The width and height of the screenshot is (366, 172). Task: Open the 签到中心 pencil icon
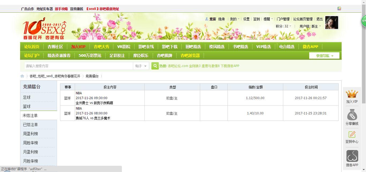pos(352,134)
